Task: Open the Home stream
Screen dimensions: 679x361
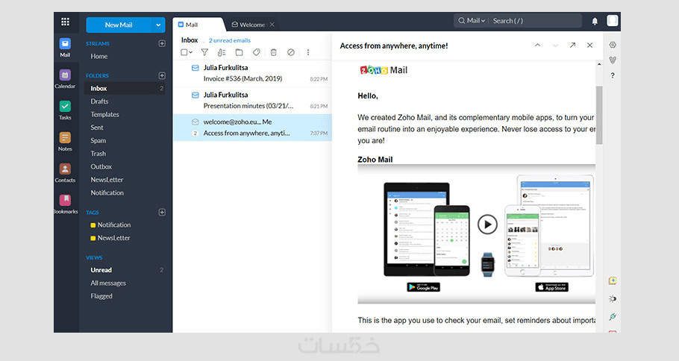Action: tap(98, 56)
